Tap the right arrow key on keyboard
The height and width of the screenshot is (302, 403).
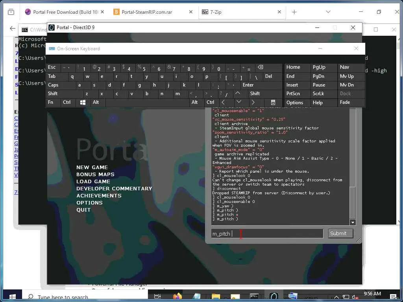click(x=253, y=102)
